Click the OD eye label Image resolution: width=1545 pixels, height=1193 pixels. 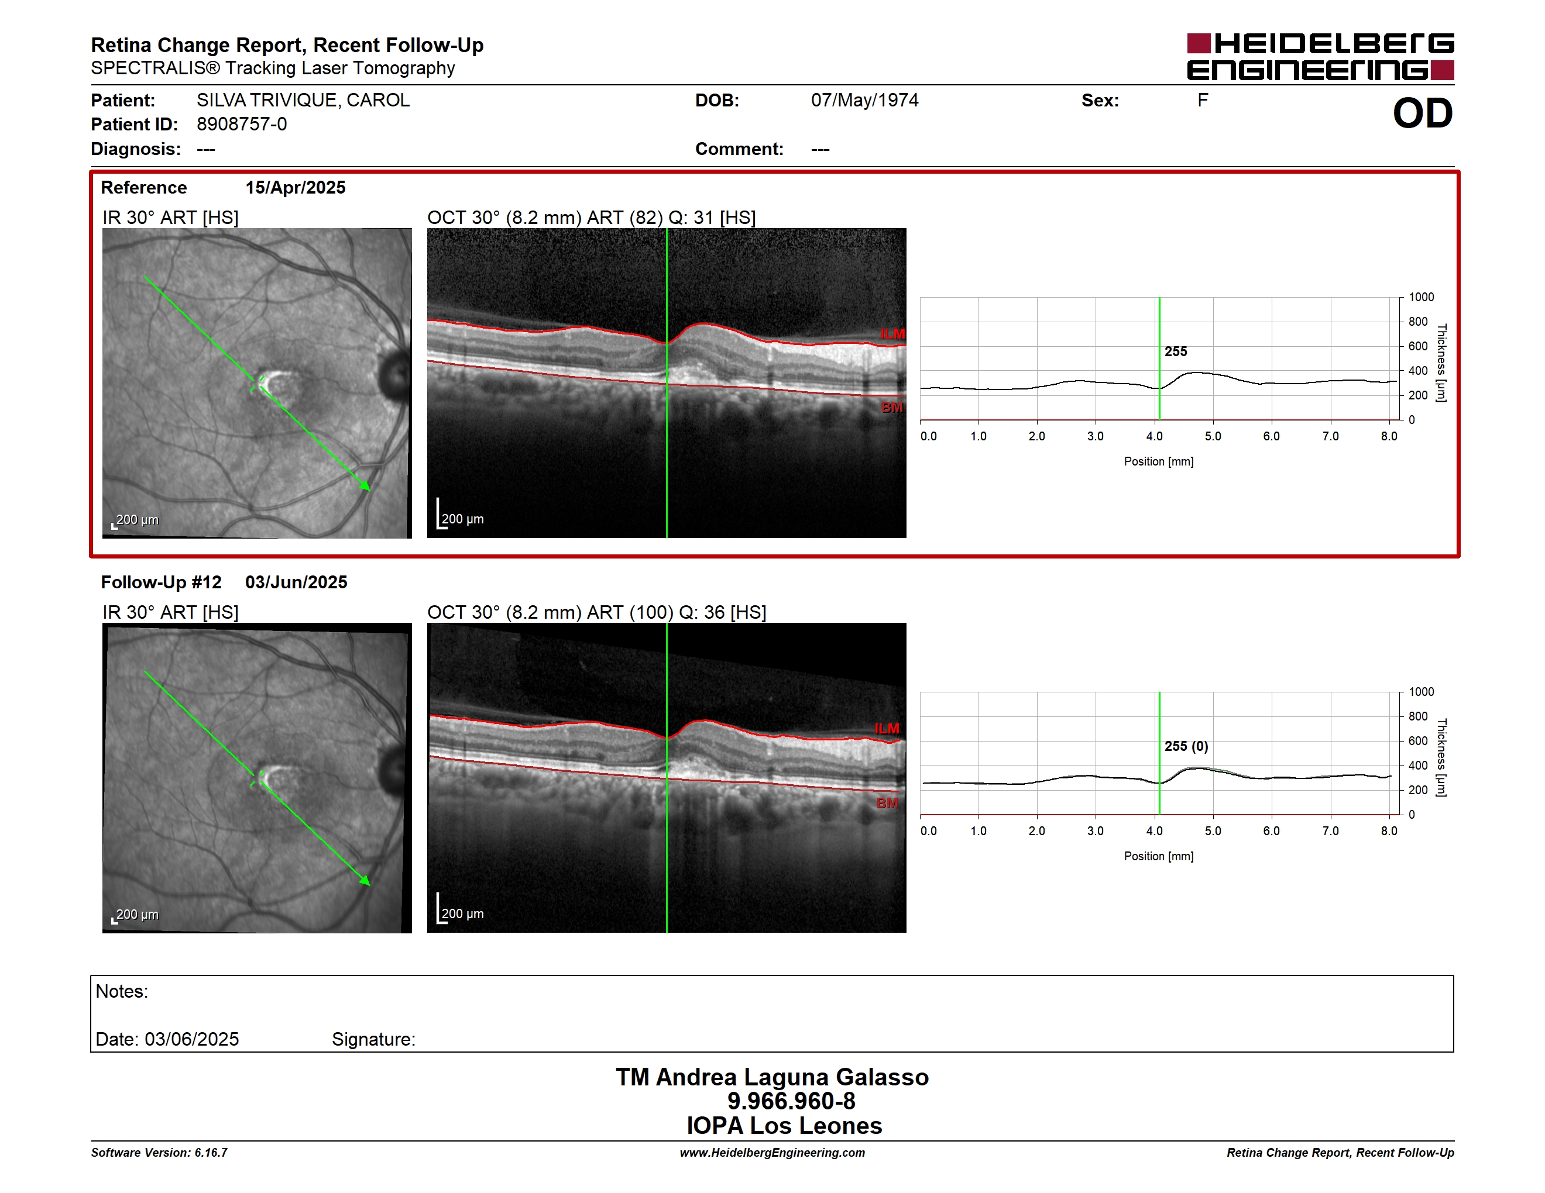point(1422,114)
